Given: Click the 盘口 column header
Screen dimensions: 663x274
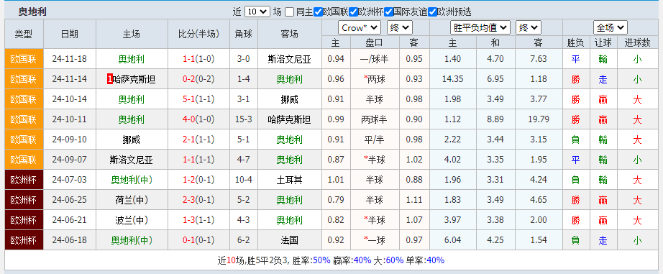Looking at the screenshot, I should (374, 42).
